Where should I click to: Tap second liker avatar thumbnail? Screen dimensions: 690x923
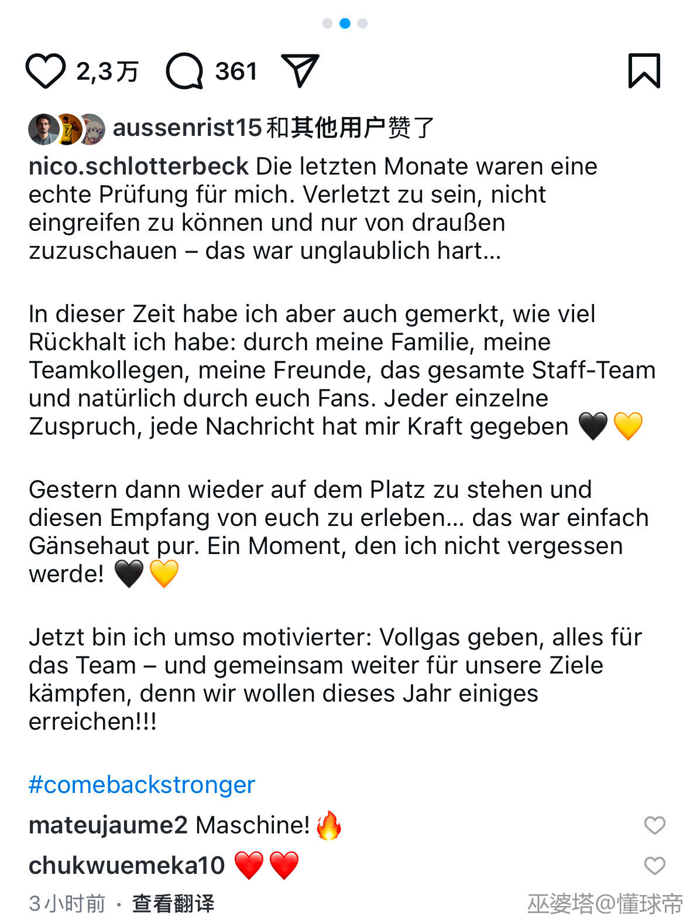coord(68,129)
